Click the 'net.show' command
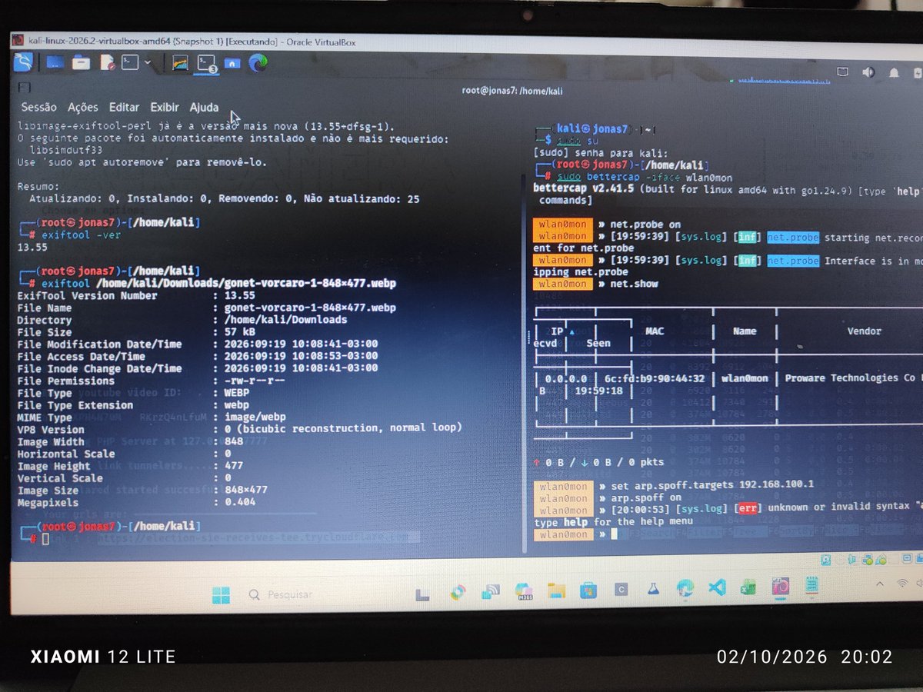 click(634, 284)
